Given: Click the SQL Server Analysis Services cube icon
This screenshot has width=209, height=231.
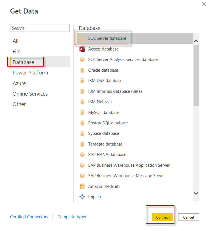Looking at the screenshot, I should (x=82, y=60).
